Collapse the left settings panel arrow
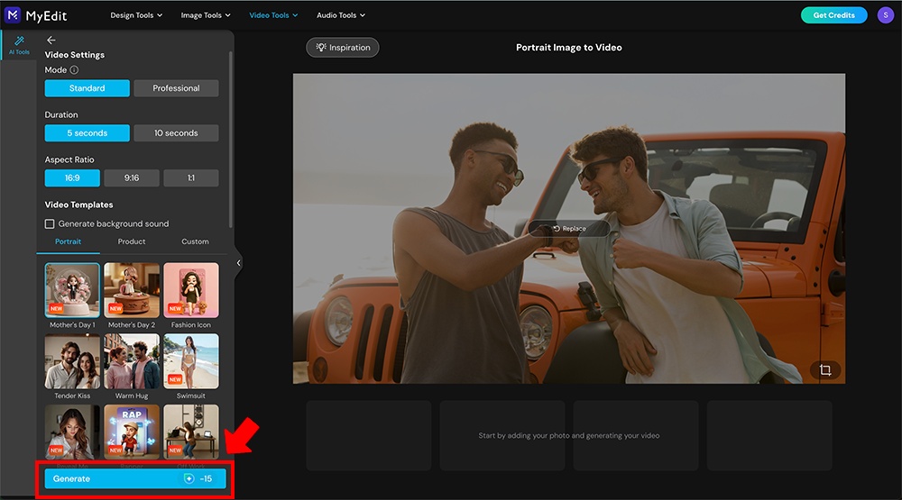The width and height of the screenshot is (902, 500). pyautogui.click(x=239, y=263)
